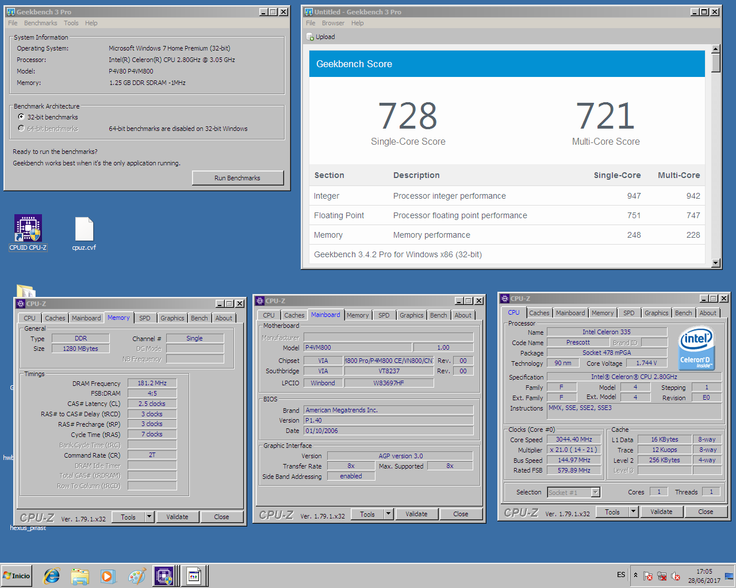Screen dimensions: 736x588
Task: Click the scroll-down arrow in Geekbench results
Action: point(716,263)
